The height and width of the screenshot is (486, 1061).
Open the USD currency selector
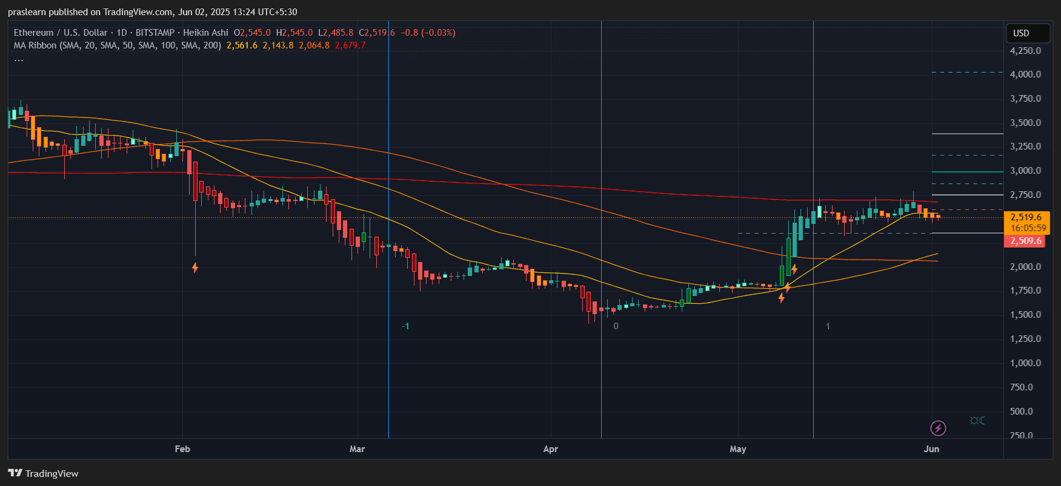[1027, 33]
